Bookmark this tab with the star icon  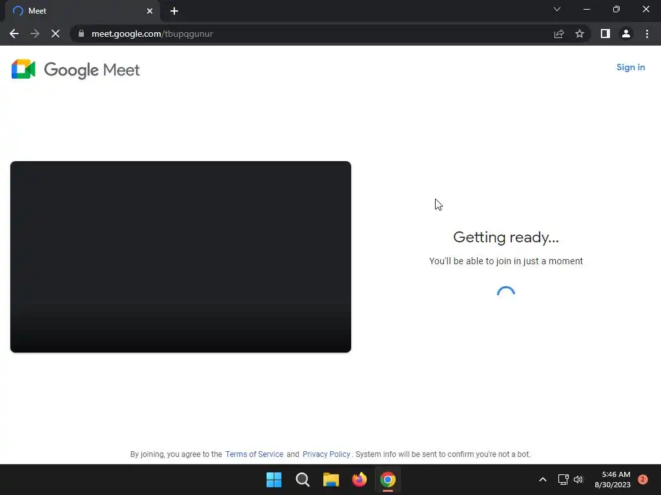pos(580,34)
